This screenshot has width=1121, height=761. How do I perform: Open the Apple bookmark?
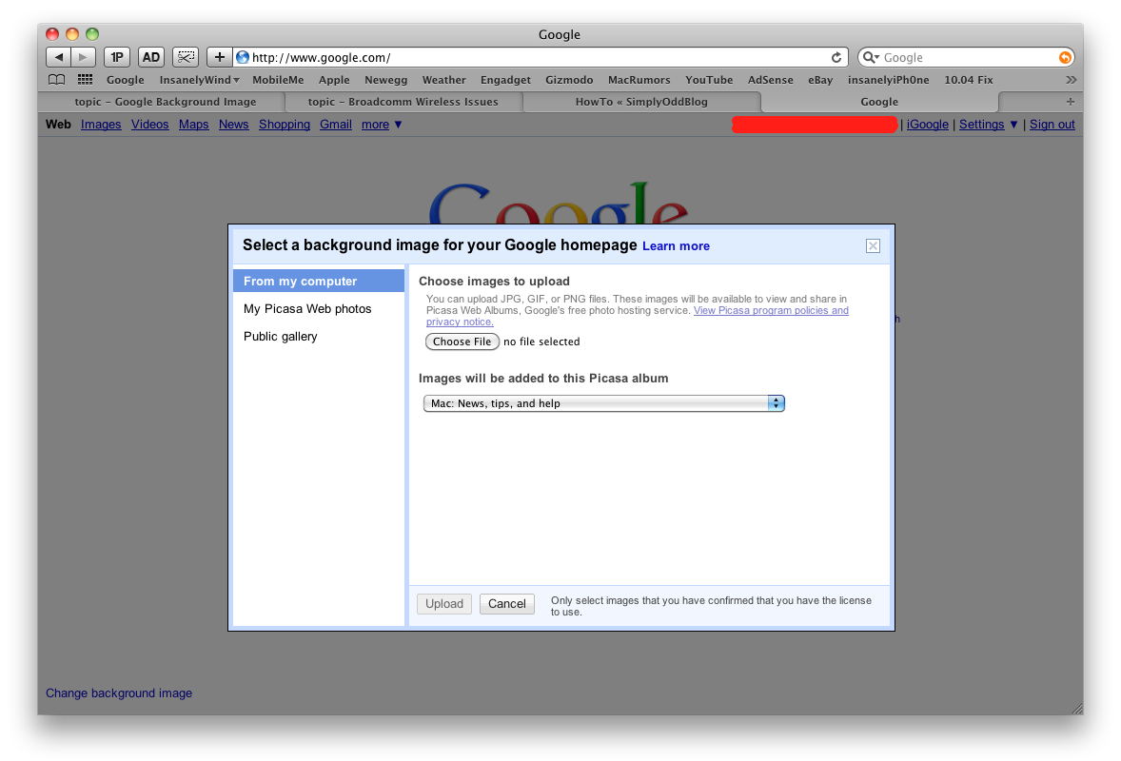coord(334,79)
